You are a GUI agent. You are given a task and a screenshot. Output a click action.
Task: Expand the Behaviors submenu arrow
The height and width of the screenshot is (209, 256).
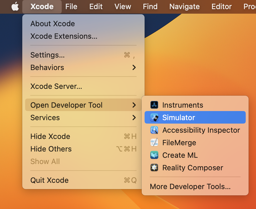click(134, 67)
